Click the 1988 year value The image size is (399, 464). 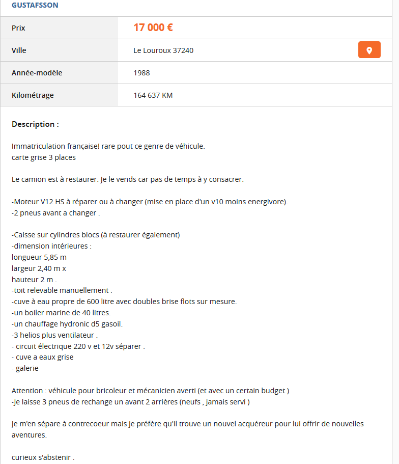point(141,73)
